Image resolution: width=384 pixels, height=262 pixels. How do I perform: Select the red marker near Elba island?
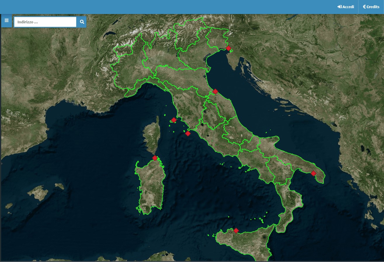tap(174, 120)
